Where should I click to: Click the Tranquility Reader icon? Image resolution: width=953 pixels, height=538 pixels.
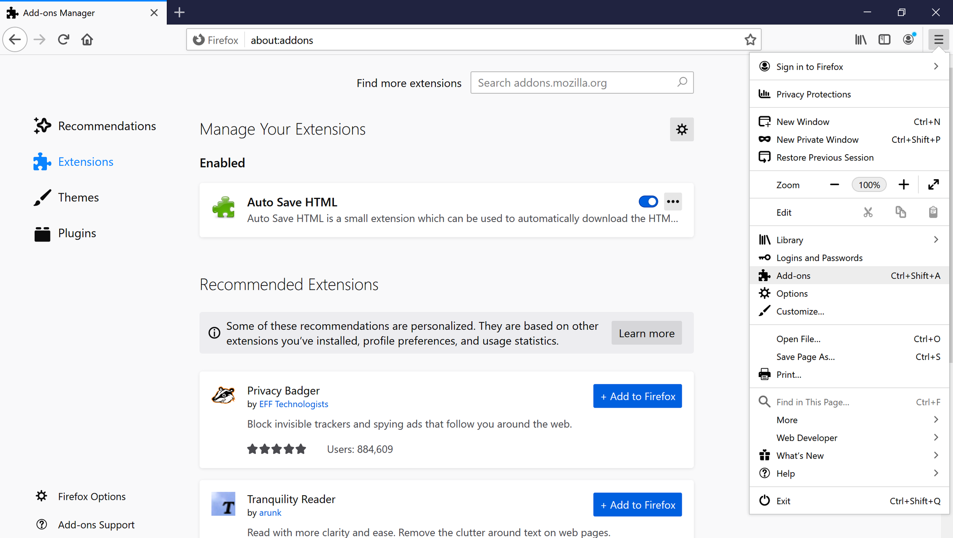pos(223,504)
